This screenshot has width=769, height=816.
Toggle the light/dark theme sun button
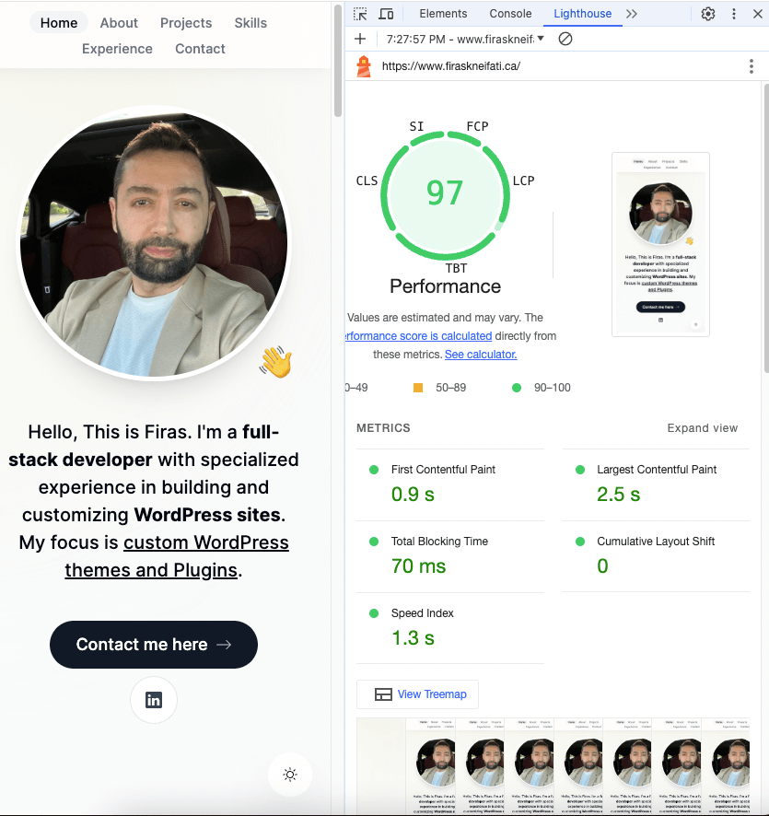point(290,775)
